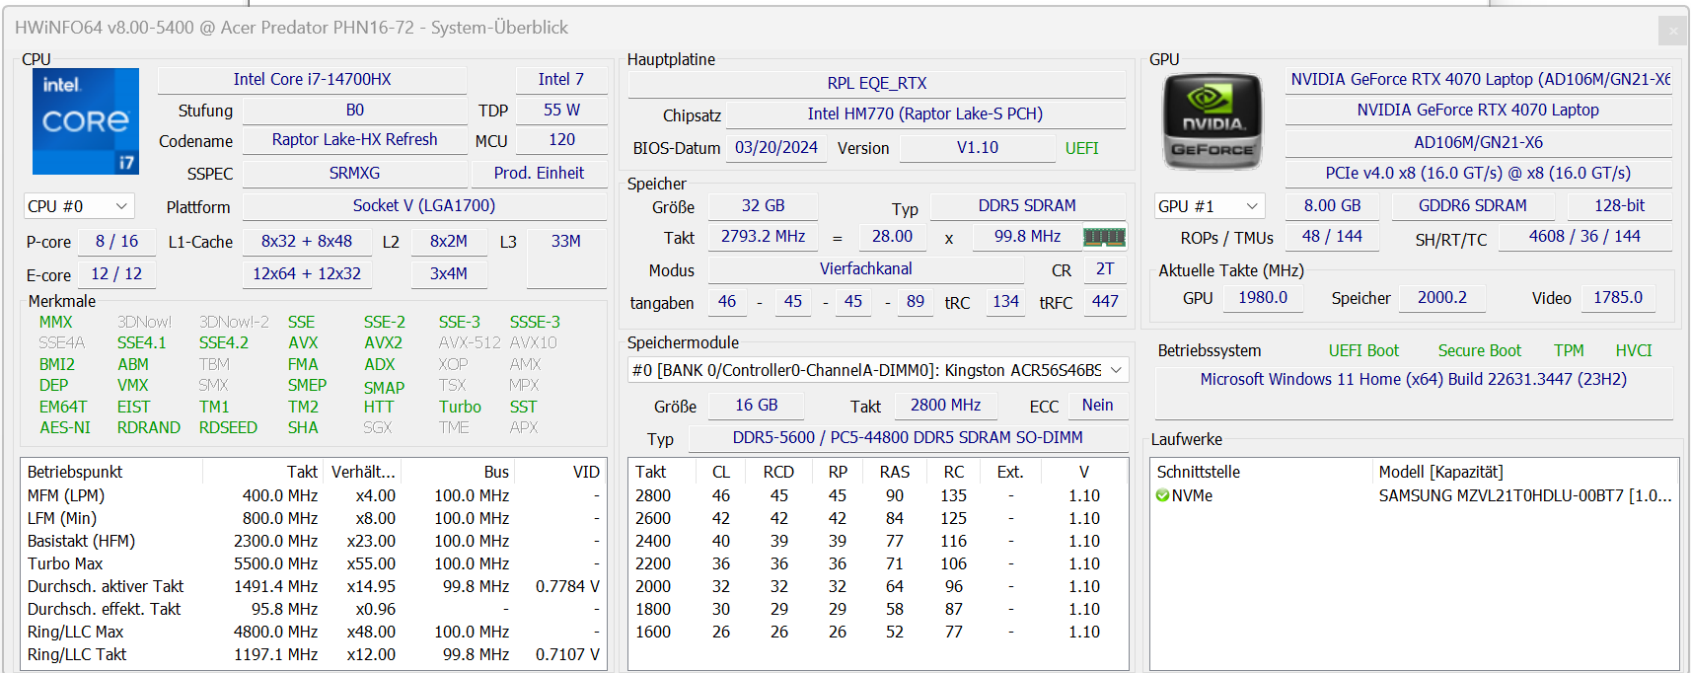The height and width of the screenshot is (673, 1691).
Task: Click the Intel HM770 chipset field
Action: pyautogui.click(x=924, y=113)
